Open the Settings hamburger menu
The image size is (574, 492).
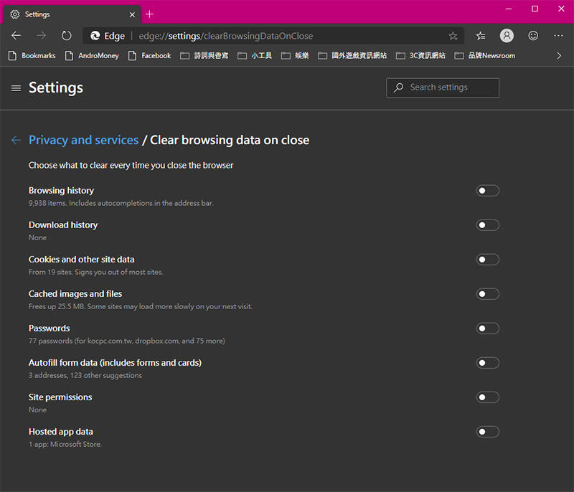click(x=16, y=88)
